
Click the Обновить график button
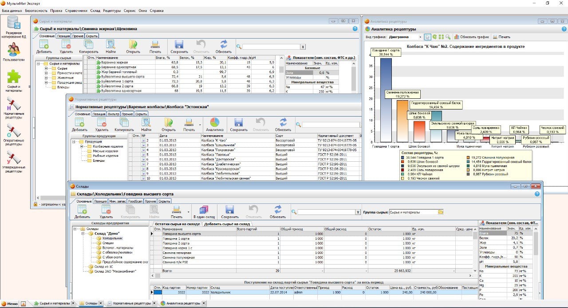coord(471,37)
